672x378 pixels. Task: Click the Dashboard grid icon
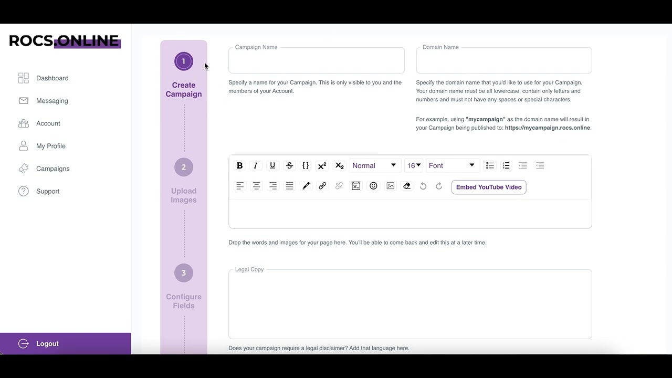point(24,78)
